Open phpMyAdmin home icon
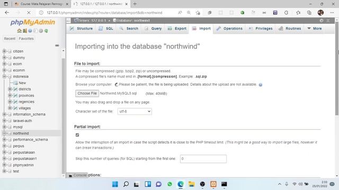The image size is (339, 190). (x=19, y=31)
